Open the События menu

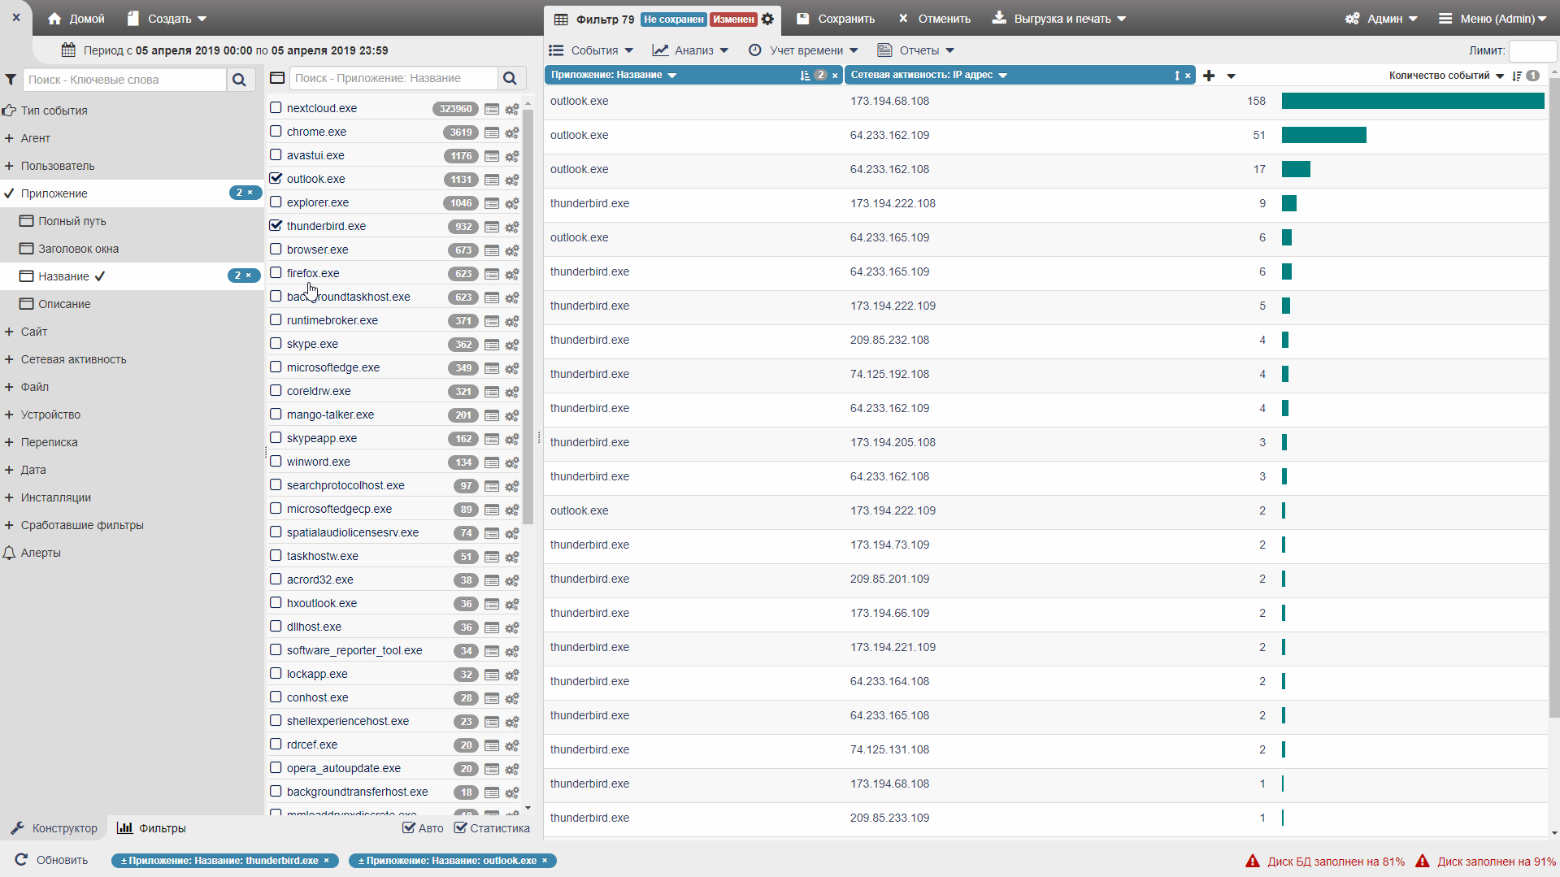click(591, 50)
